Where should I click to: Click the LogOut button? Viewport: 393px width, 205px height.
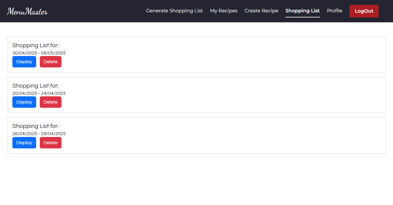pos(364,11)
